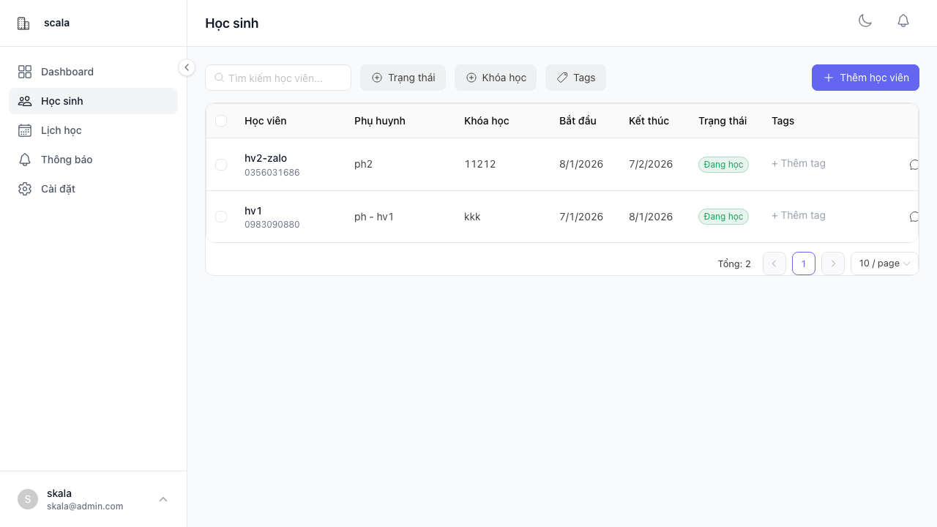Click the scala building logo icon
Image resolution: width=937 pixels, height=527 pixels.
[x=23, y=23]
